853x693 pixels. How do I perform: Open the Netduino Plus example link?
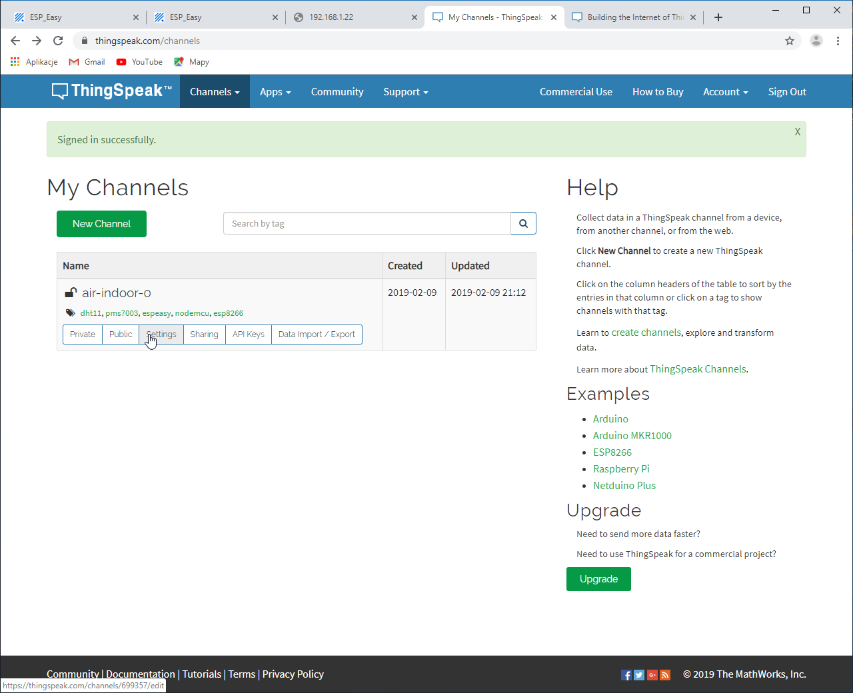pos(624,486)
